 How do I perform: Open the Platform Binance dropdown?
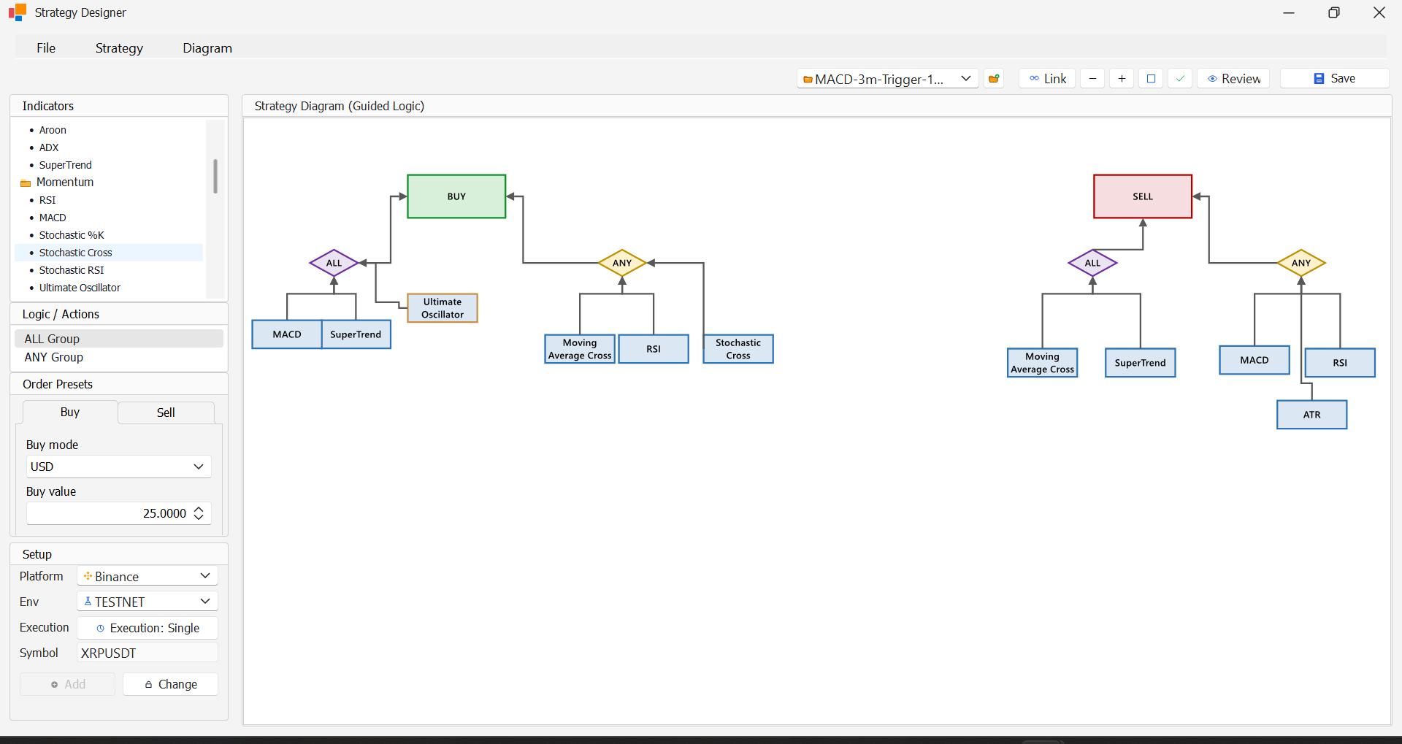tap(148, 576)
